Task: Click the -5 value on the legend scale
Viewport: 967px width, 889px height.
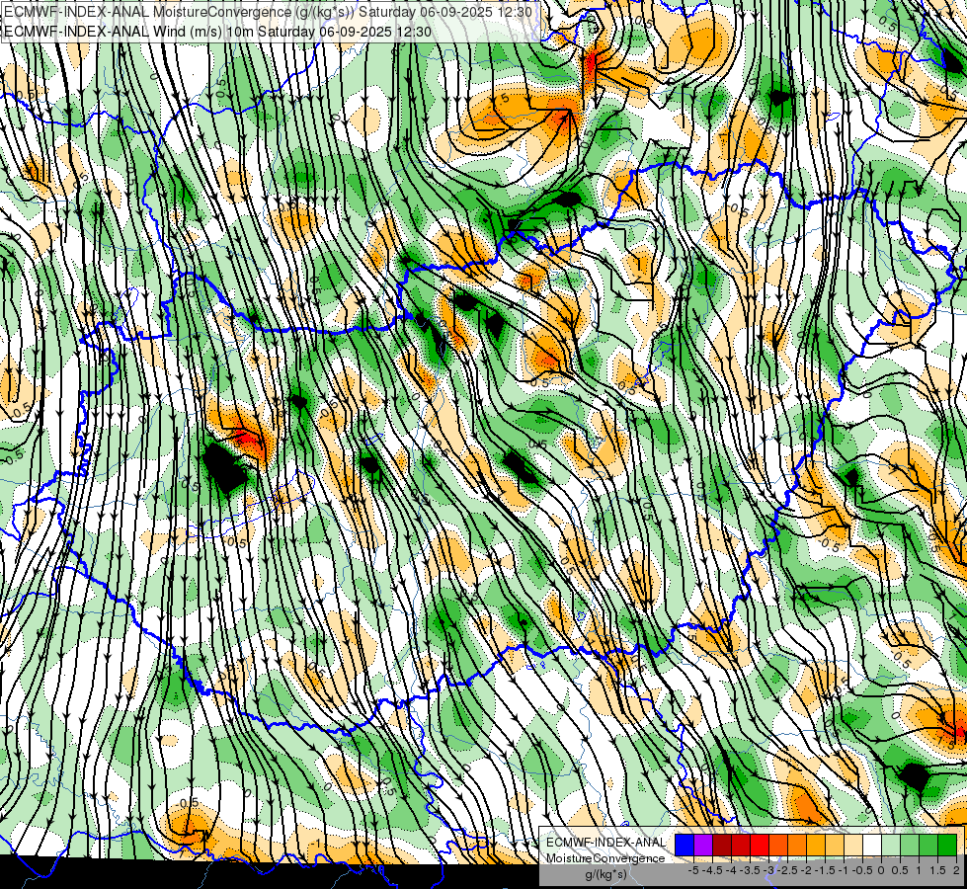Action: coord(693,870)
